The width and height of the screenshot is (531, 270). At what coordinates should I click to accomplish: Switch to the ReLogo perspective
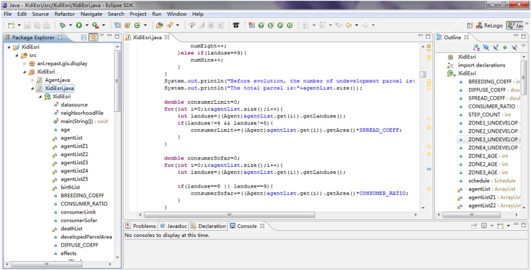pos(489,25)
